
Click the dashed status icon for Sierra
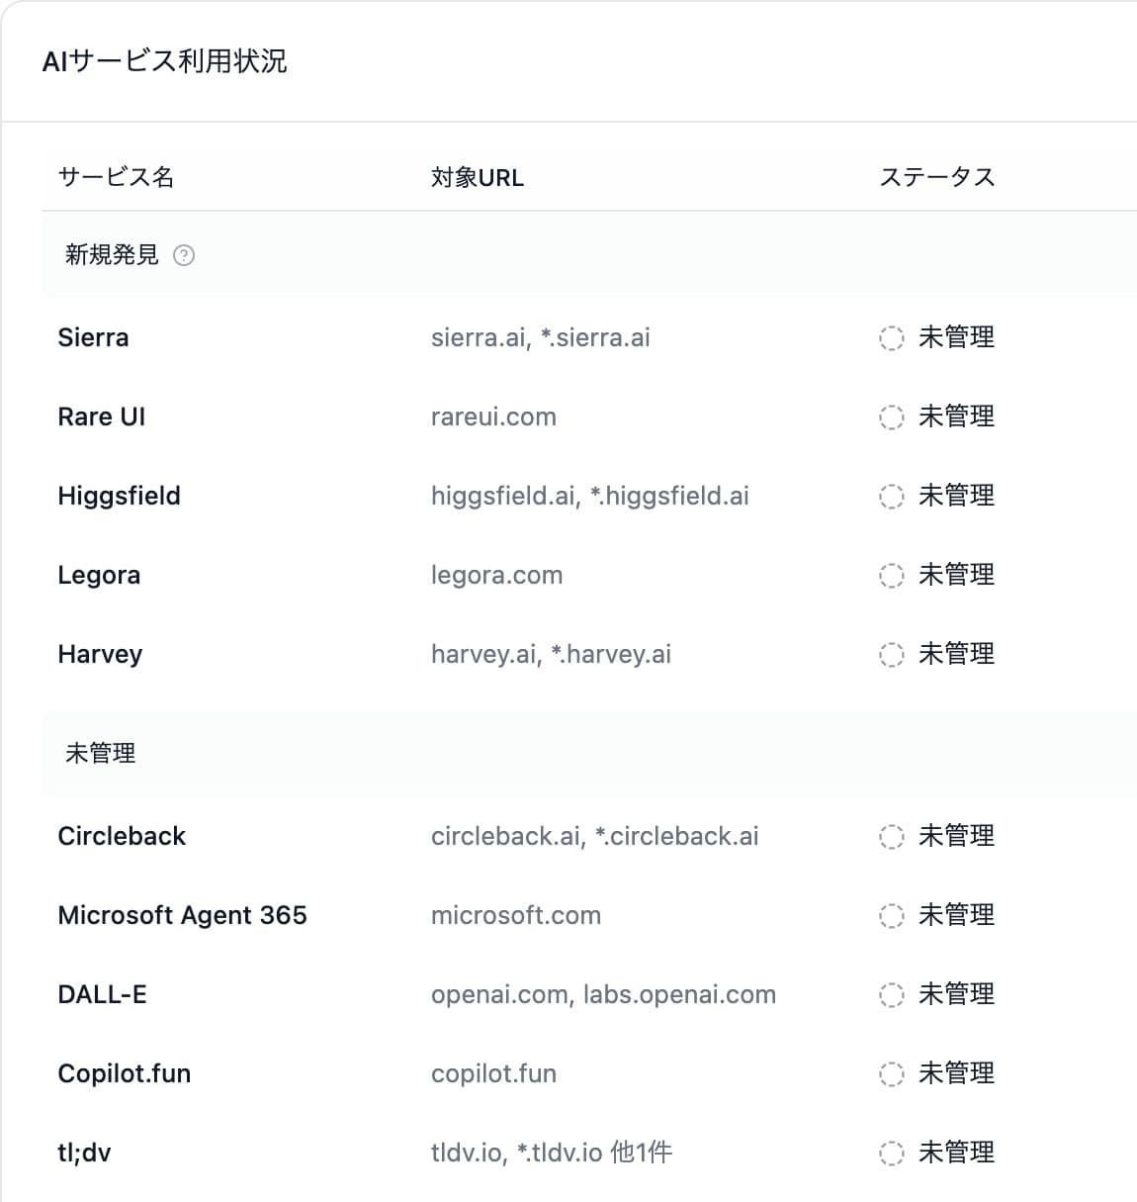(x=891, y=338)
